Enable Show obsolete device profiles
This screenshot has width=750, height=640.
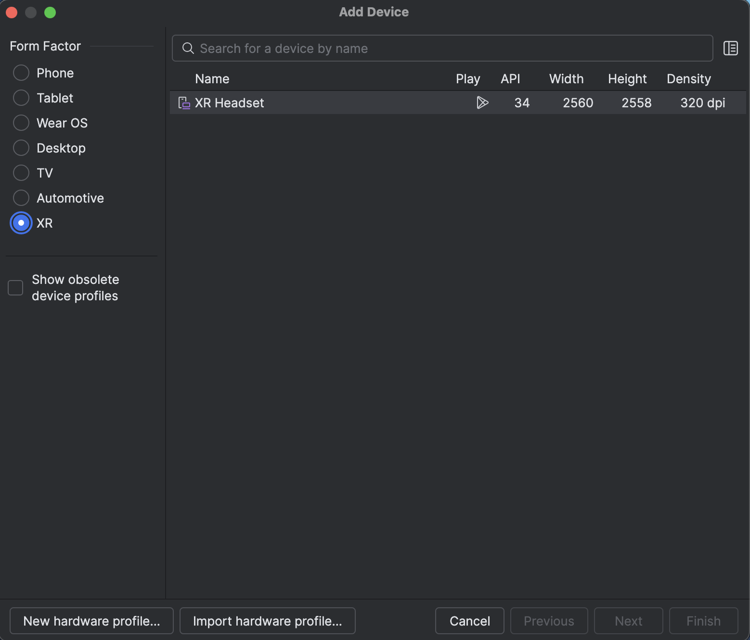tap(15, 287)
